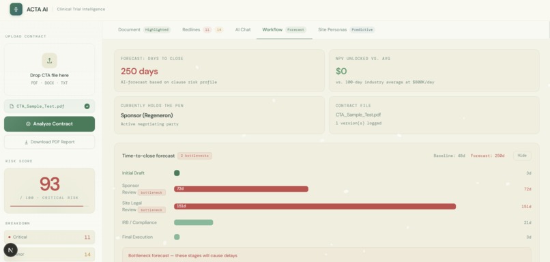Click the Highlighted badge on Document tab
Image resolution: width=550 pixels, height=262 pixels.
coord(157,30)
